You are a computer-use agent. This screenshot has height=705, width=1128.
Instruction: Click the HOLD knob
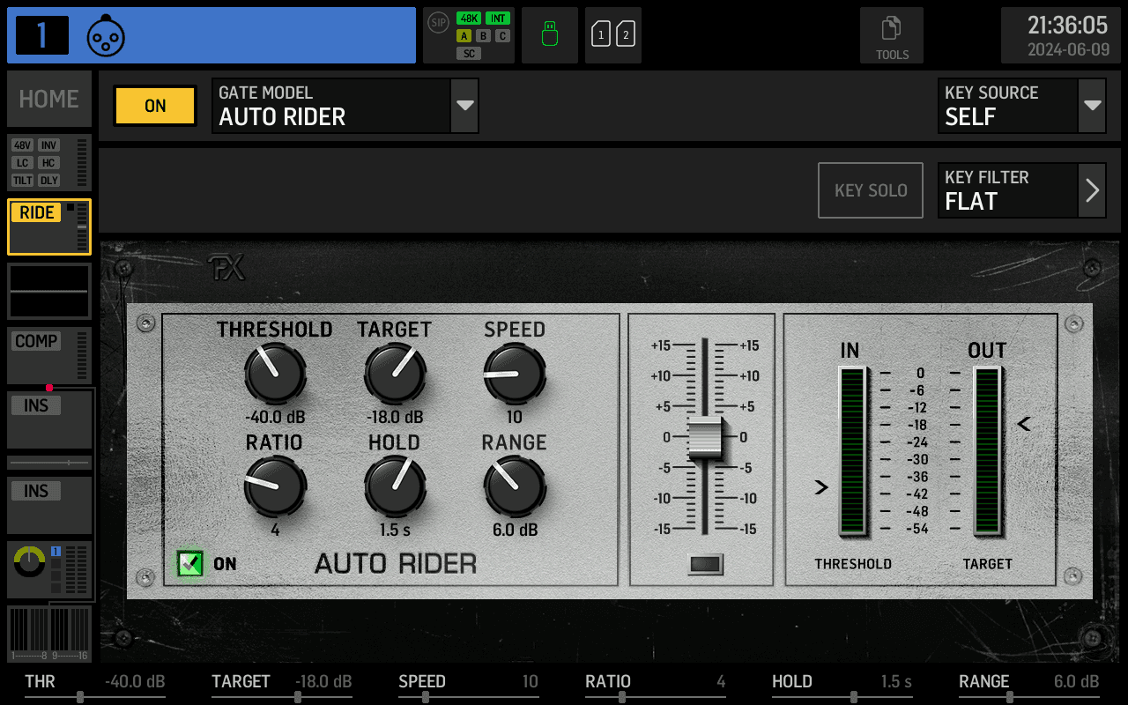[x=395, y=486]
